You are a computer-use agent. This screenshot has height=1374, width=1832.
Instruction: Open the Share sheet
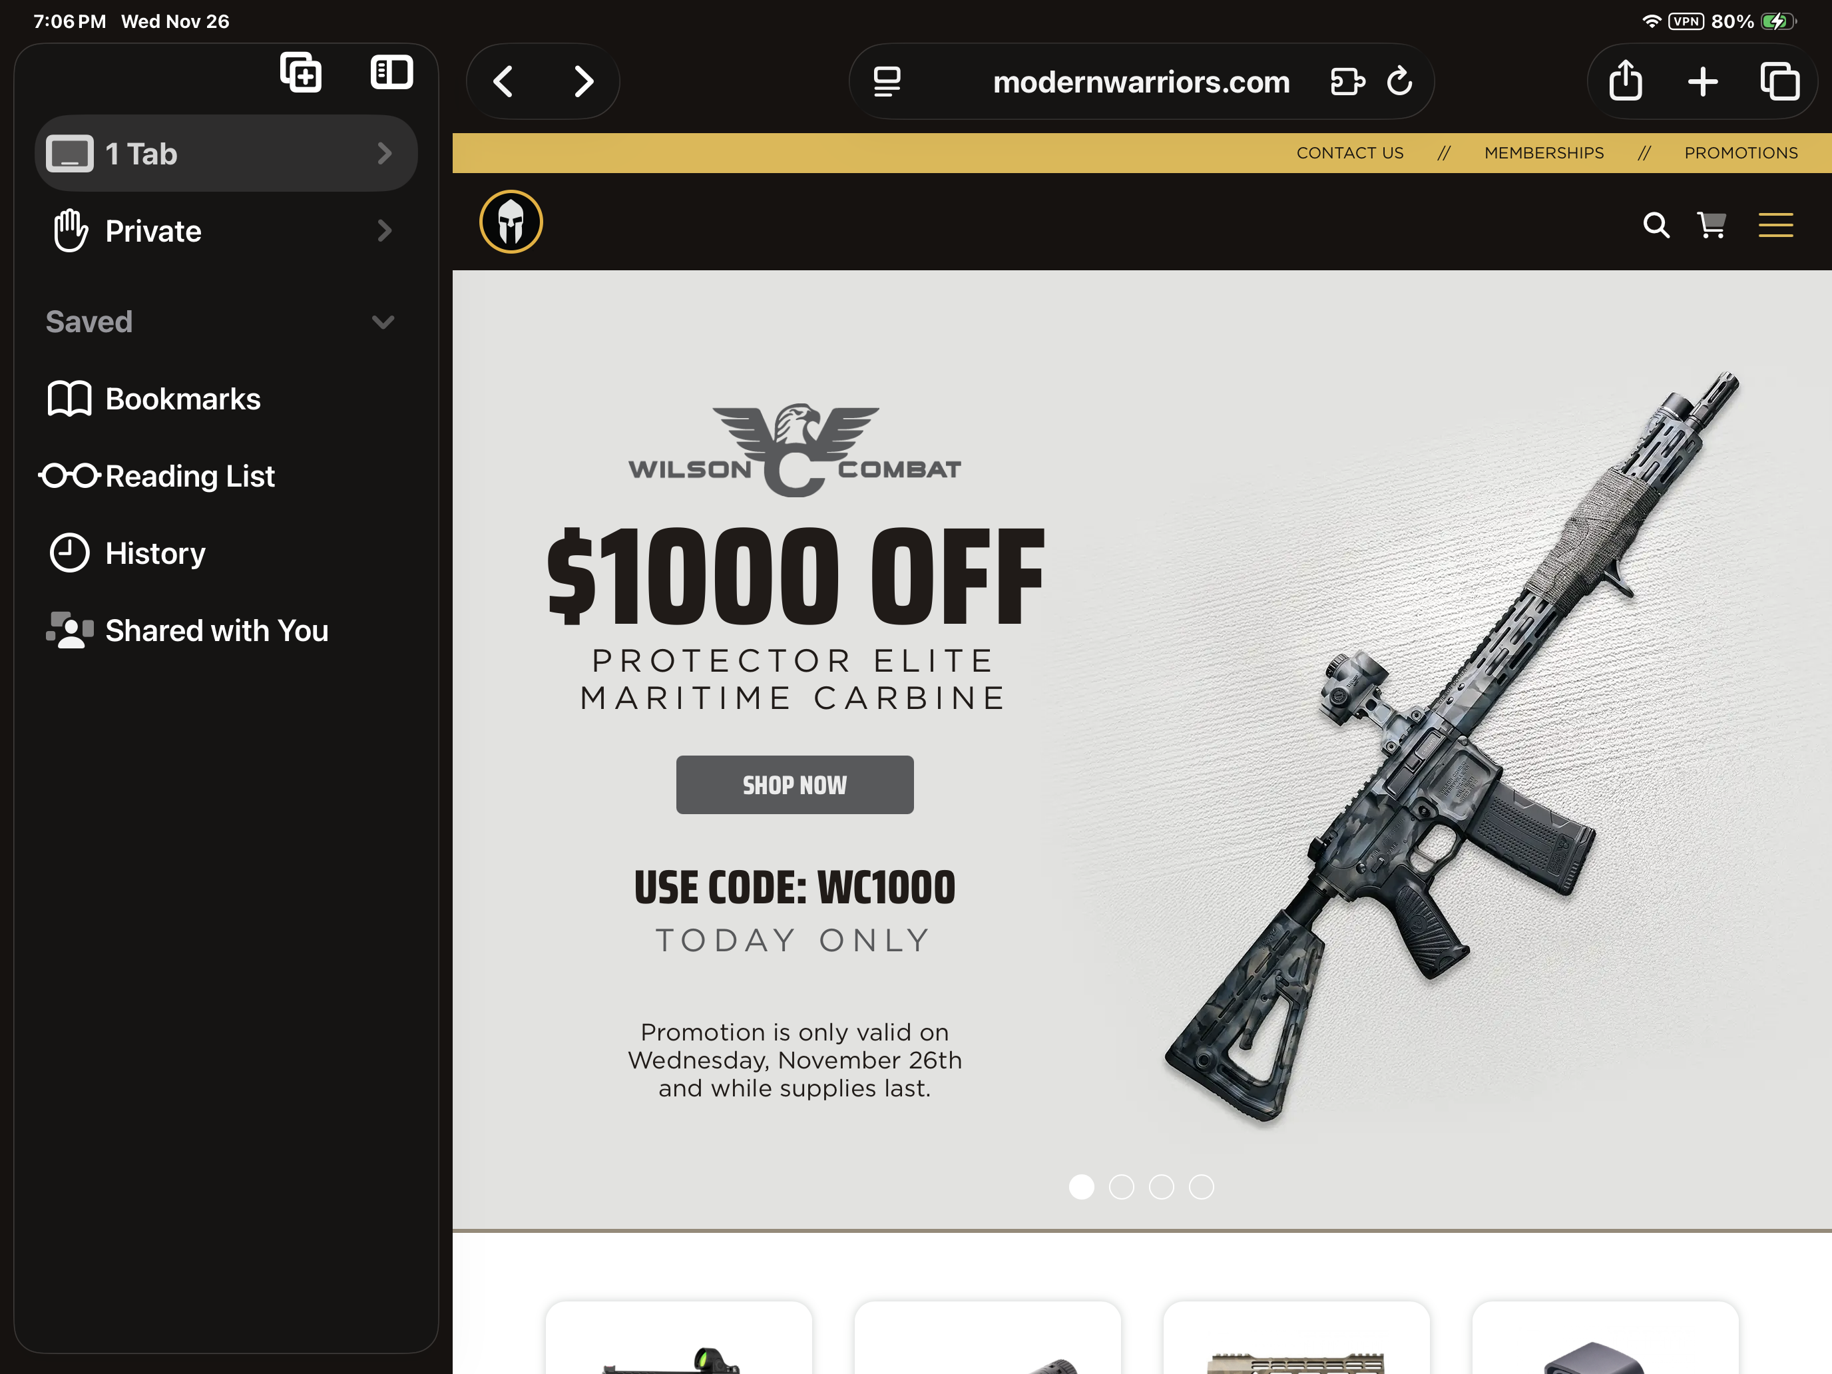1625,81
